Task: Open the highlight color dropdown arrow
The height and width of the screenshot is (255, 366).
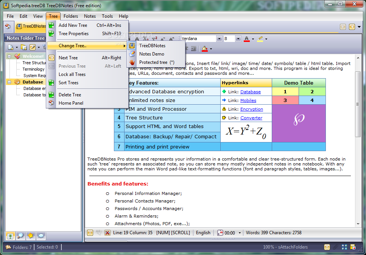Action: (266, 39)
